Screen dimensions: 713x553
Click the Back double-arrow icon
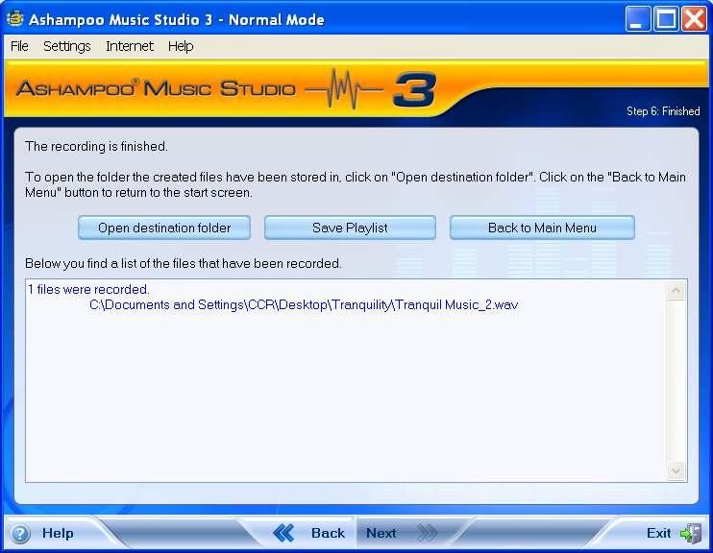tap(283, 533)
